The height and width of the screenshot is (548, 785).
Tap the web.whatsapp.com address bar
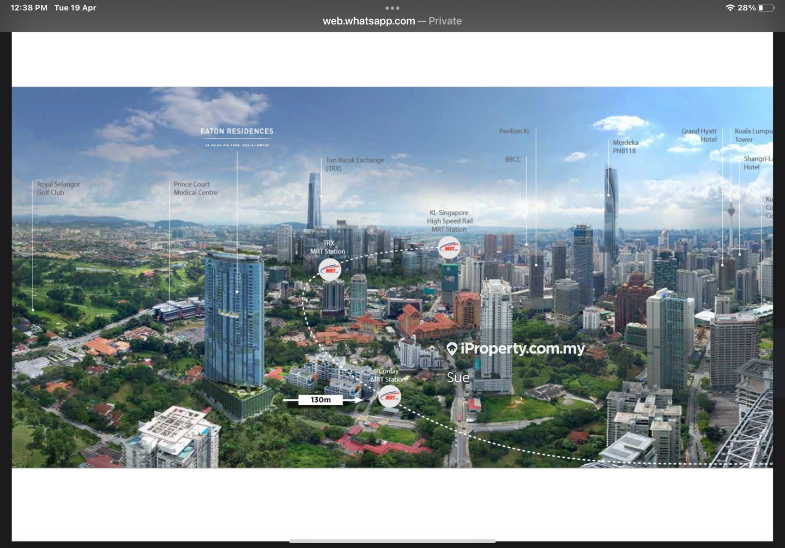[x=392, y=21]
